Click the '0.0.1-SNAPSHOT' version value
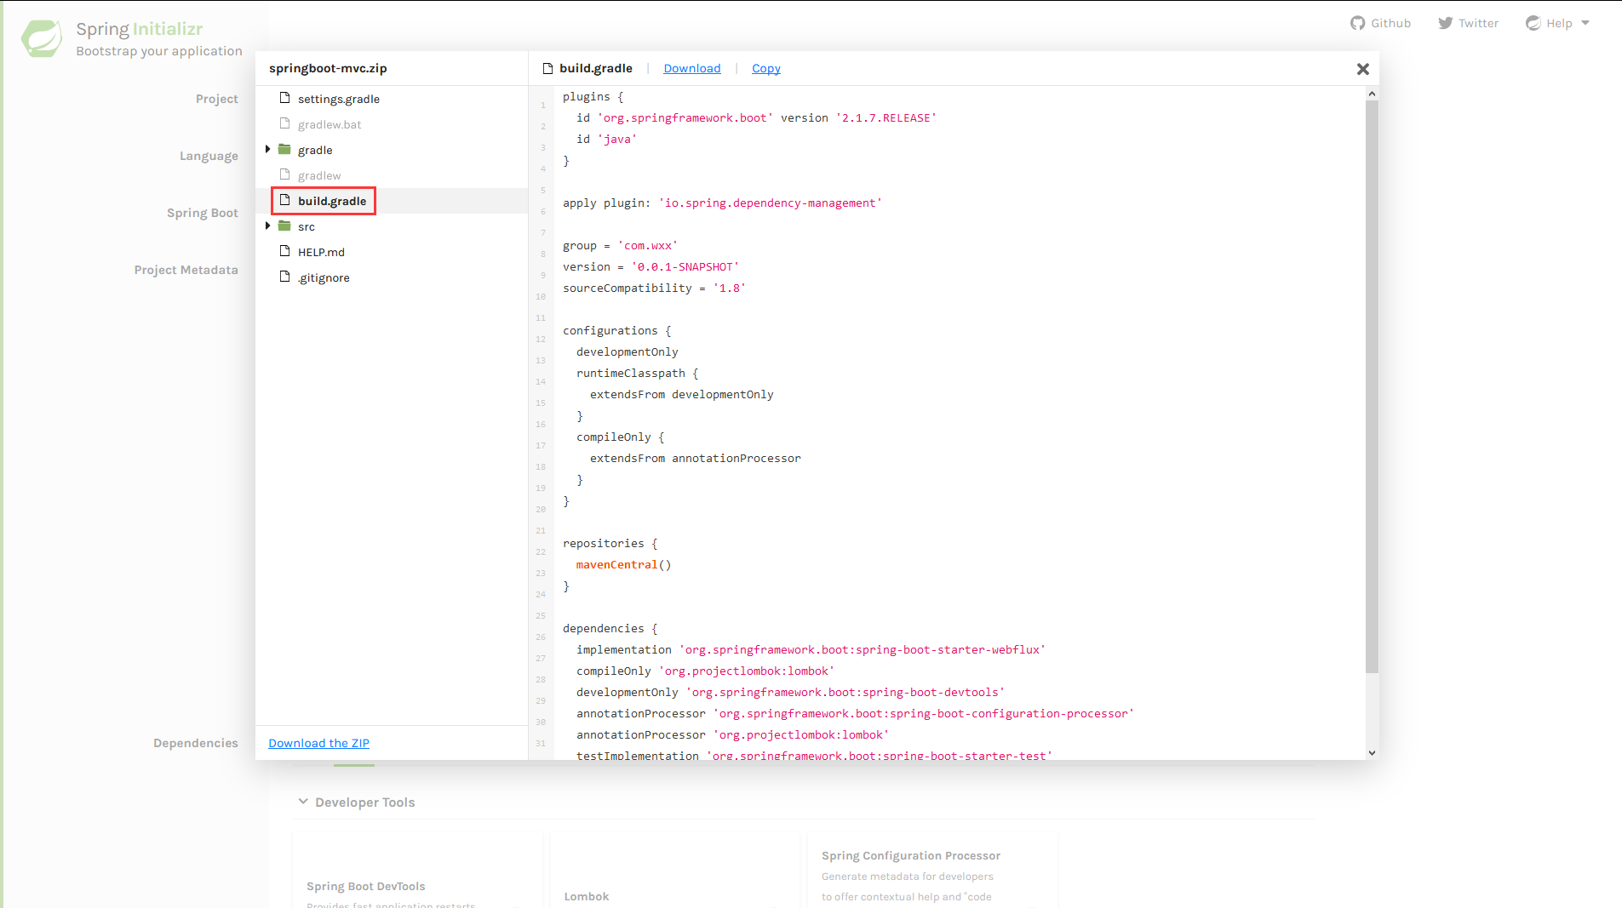This screenshot has height=908, width=1622. (x=685, y=266)
